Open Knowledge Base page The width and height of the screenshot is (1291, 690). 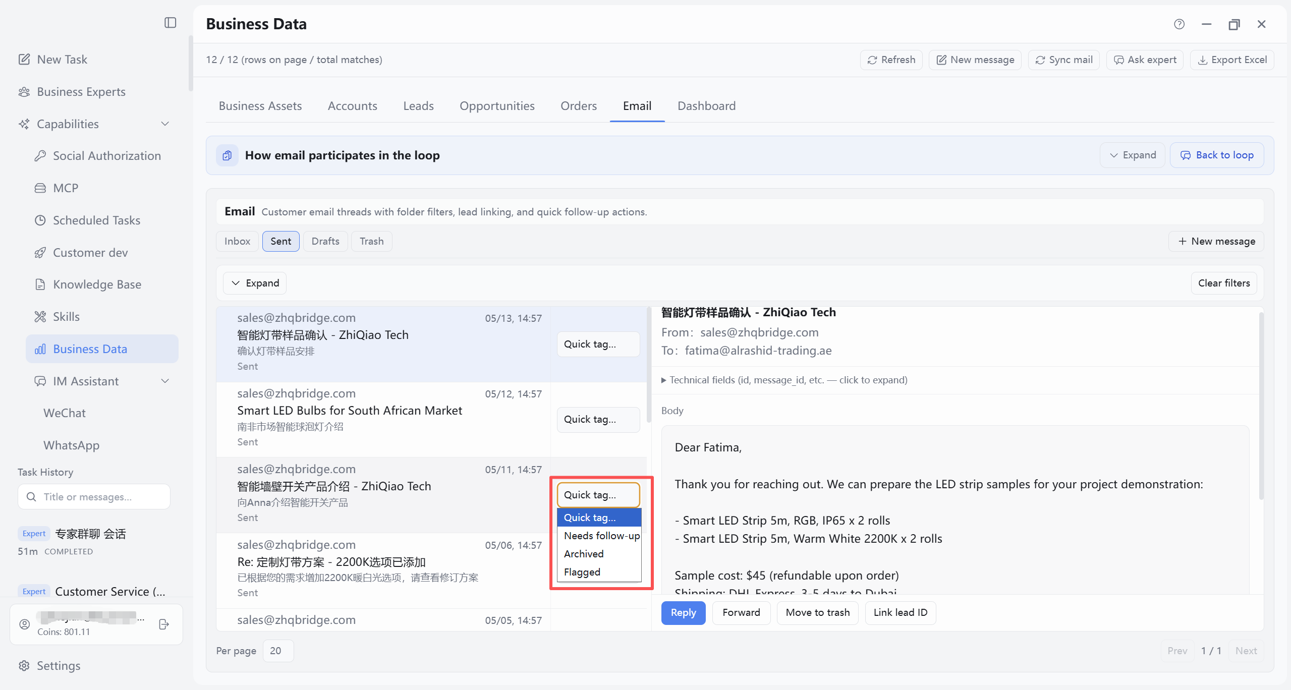(88, 284)
